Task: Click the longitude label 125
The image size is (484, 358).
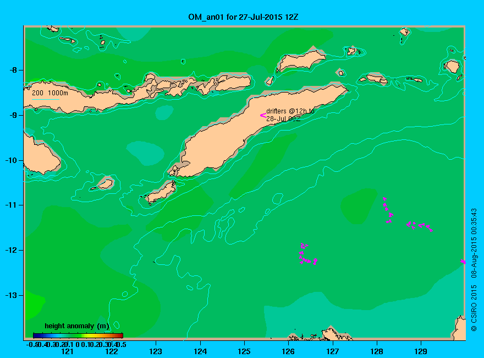Action: pyautogui.click(x=244, y=351)
